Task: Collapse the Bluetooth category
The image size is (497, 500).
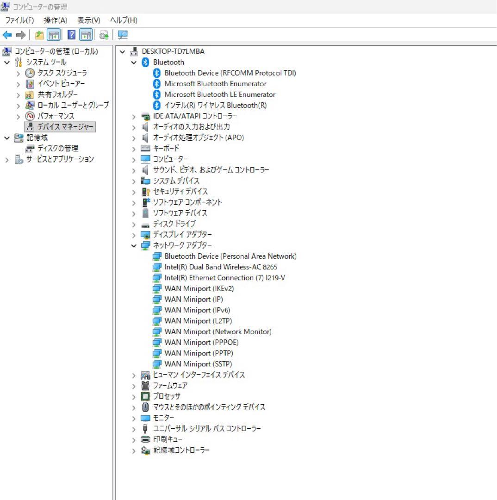Action: 134,62
